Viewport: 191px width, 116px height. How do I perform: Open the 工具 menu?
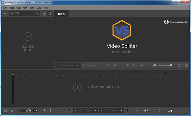pos(39,8)
